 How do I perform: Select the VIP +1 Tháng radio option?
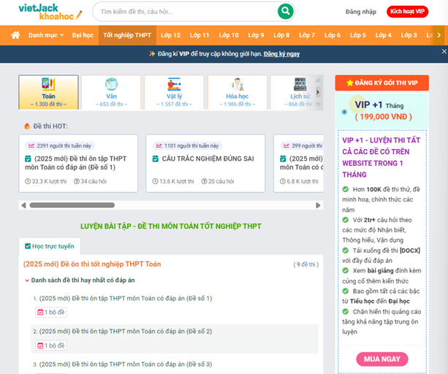pos(345,112)
